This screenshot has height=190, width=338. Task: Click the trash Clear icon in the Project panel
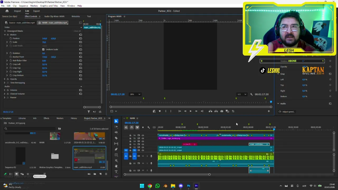click(x=106, y=174)
